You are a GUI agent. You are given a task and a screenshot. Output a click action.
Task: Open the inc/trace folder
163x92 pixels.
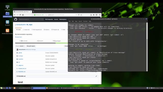[20, 56]
